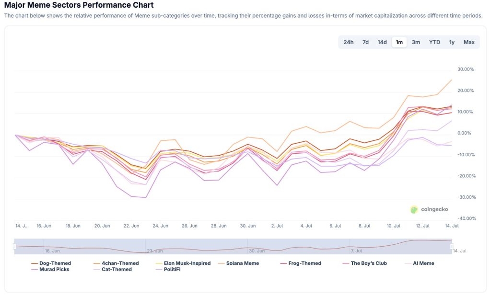
Task: Click the left navigator range handle
Action: coord(14,246)
